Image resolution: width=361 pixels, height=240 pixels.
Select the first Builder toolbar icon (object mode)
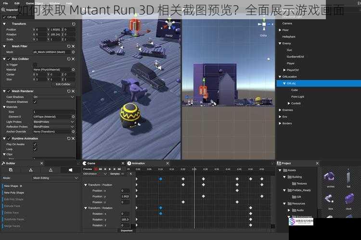11,170
